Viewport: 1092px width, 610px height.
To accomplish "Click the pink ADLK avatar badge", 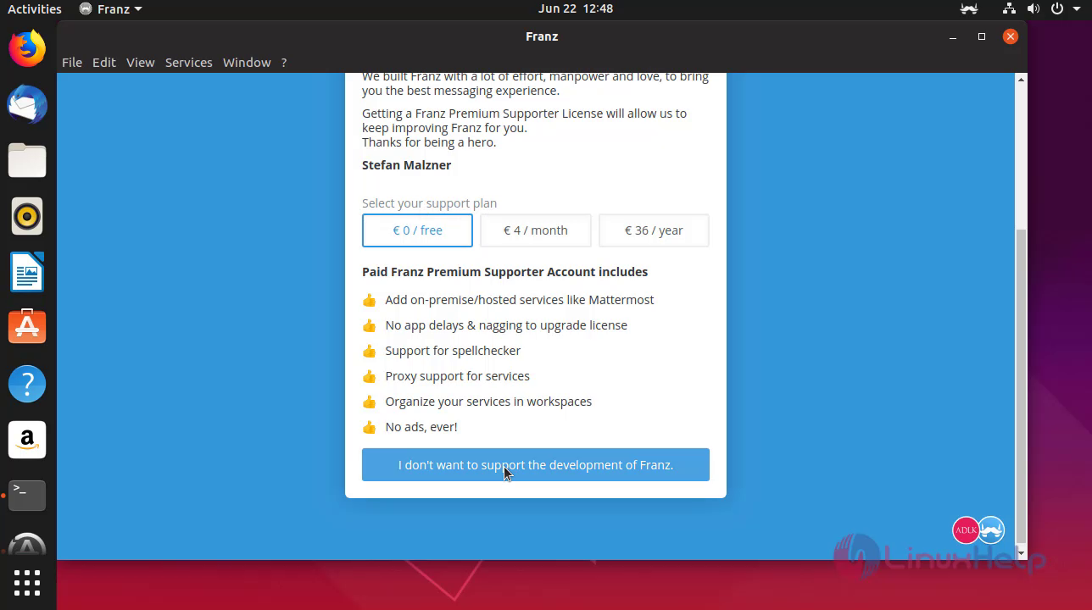I will pyautogui.click(x=966, y=530).
